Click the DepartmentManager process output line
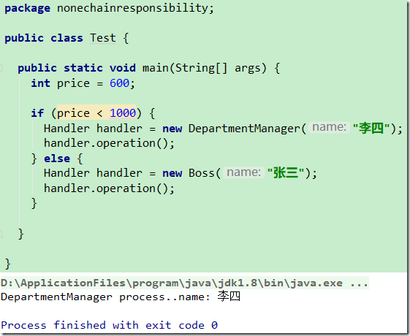410x336 pixels. [121, 297]
